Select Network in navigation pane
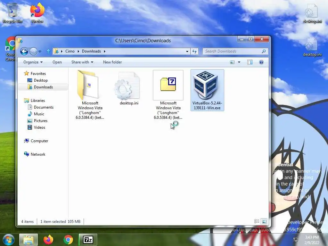Screen dimensions: 328x246 pos(35,154)
